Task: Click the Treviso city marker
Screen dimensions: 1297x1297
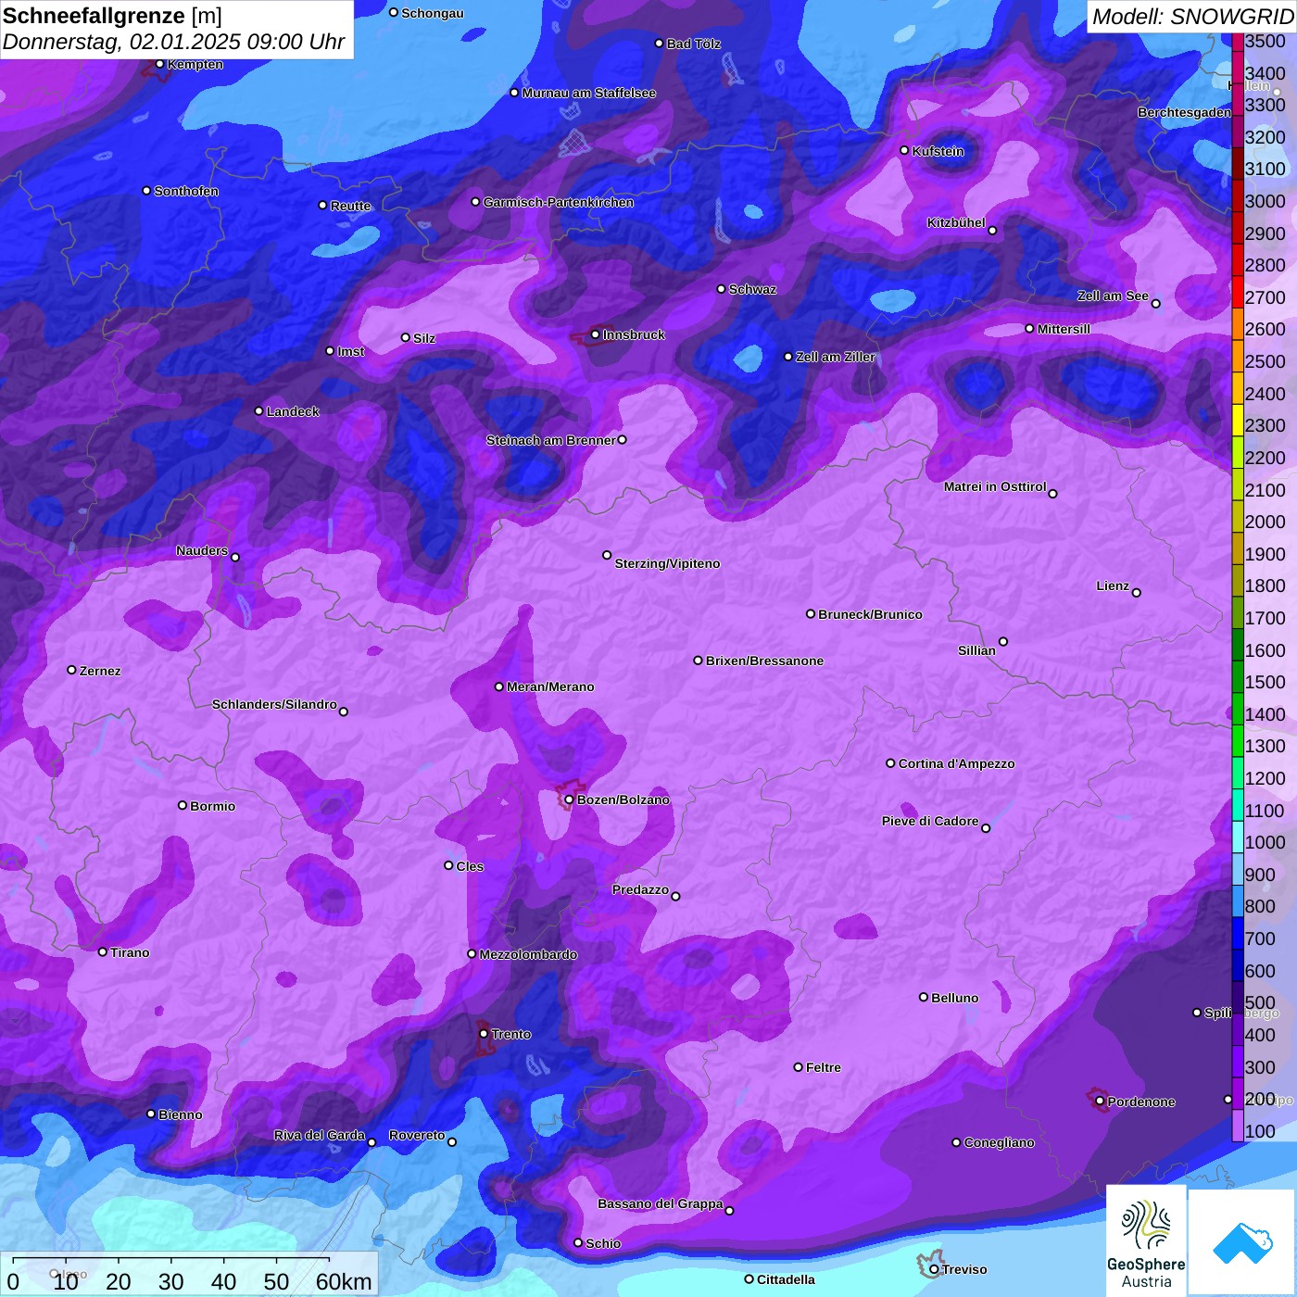Action: 934,1269
